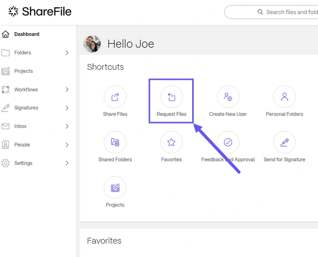Click the Workflows sidebar icon
Screen dimensions: 318x257
(5, 90)
